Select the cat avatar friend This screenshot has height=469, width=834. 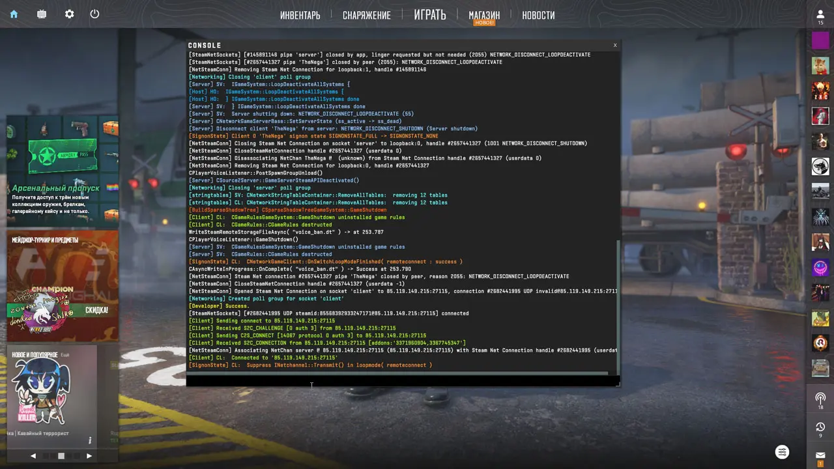820,66
